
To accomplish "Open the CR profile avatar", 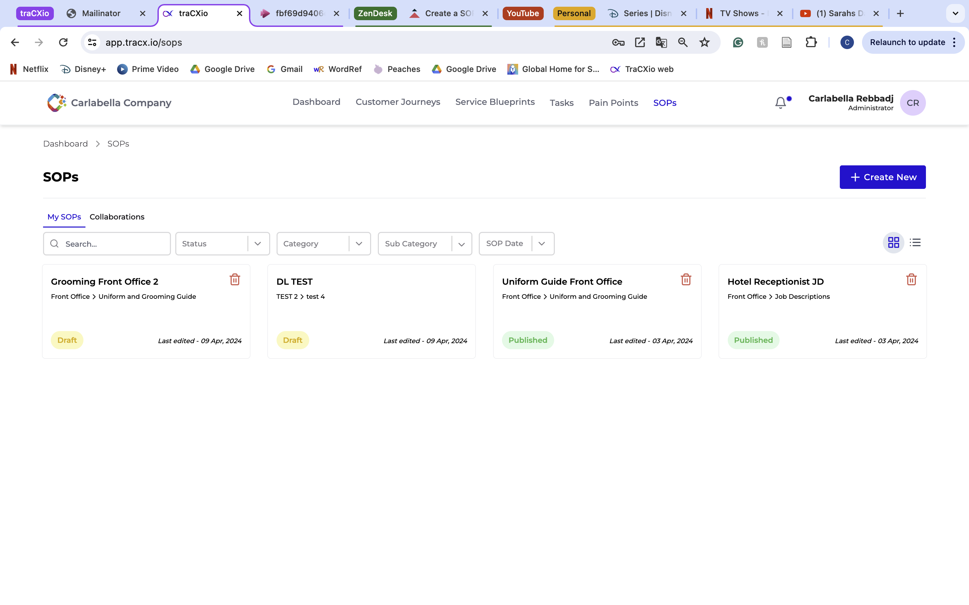I will (x=913, y=103).
